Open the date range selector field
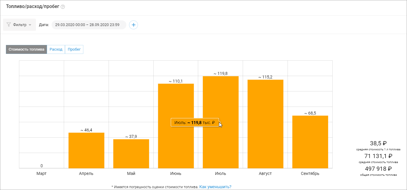This screenshot has height=190, width=407. [89, 25]
